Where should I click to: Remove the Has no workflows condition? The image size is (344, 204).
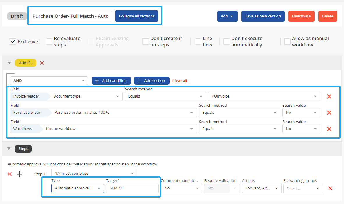click(329, 129)
